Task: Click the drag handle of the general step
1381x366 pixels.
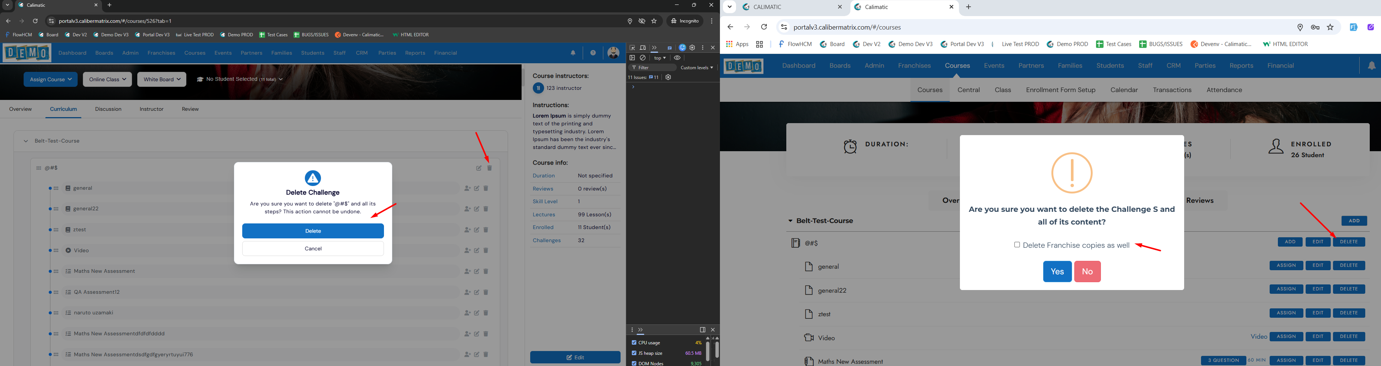Action: (x=56, y=188)
